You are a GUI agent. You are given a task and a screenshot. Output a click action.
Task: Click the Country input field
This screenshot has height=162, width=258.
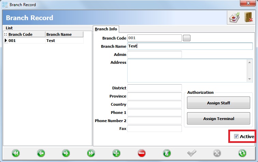point(155,104)
